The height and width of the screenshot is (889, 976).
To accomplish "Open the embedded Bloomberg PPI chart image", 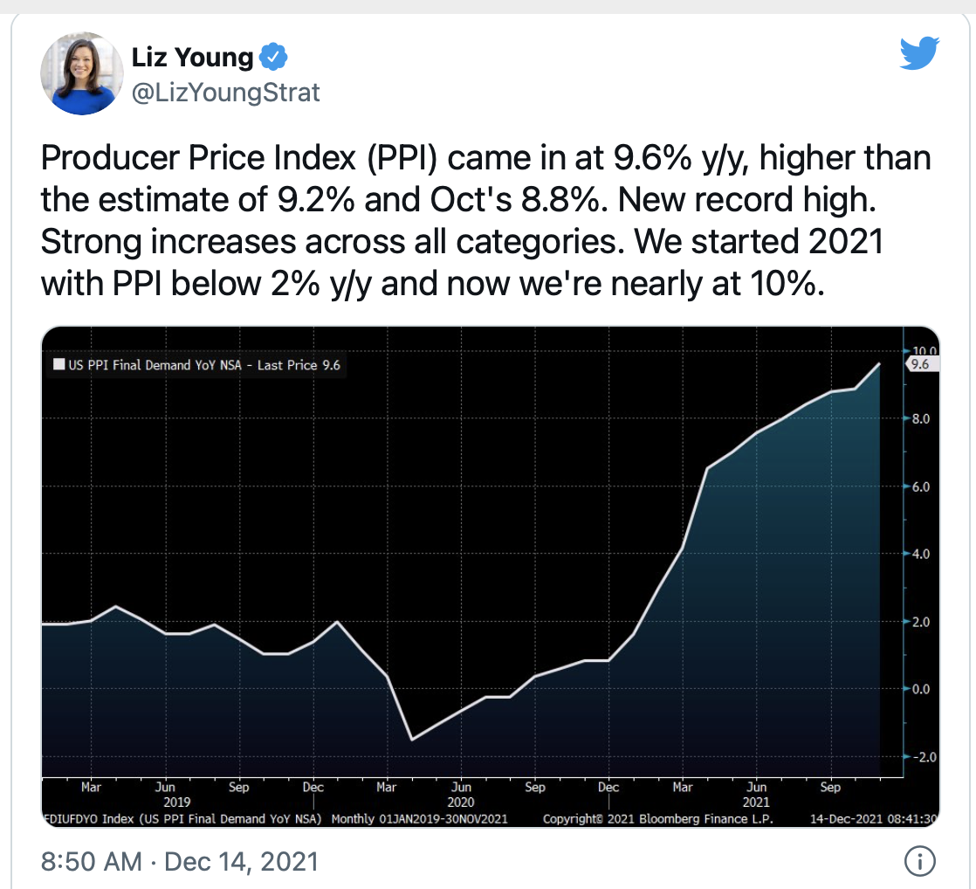I will coord(491,576).
